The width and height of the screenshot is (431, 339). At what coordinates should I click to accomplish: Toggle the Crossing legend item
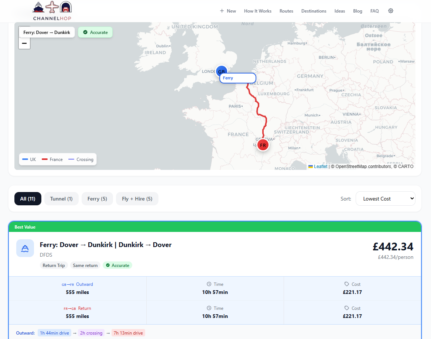point(81,159)
